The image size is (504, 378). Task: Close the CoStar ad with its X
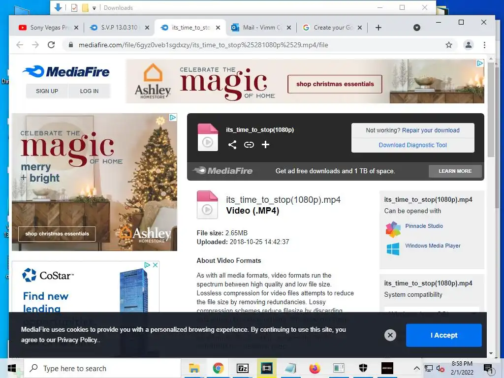pos(155,265)
